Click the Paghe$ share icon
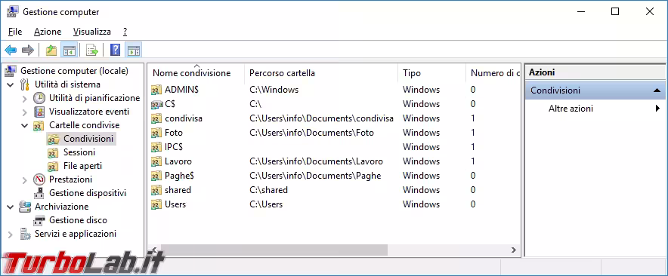668x276 pixels. tap(156, 176)
